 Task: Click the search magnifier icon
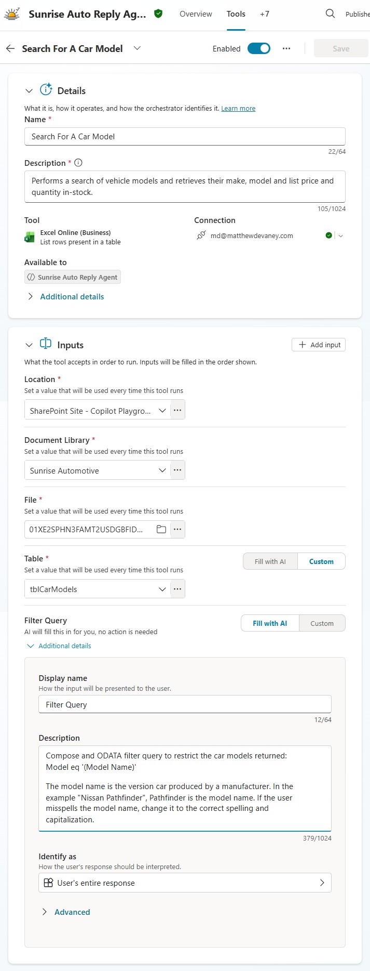click(330, 14)
